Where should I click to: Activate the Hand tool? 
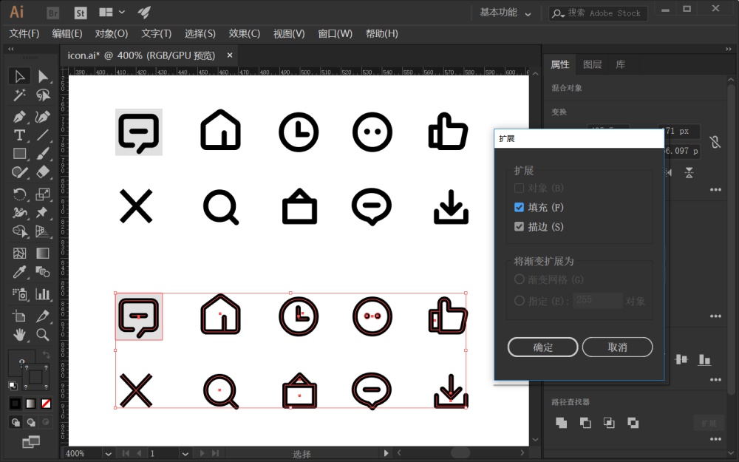(x=20, y=334)
